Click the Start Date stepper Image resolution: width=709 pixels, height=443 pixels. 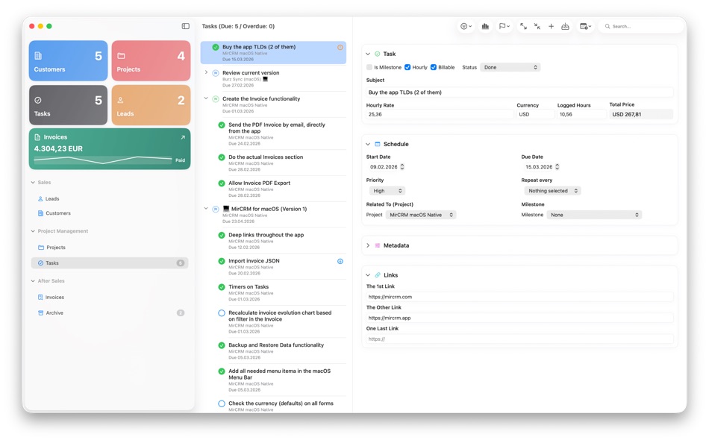(x=402, y=167)
